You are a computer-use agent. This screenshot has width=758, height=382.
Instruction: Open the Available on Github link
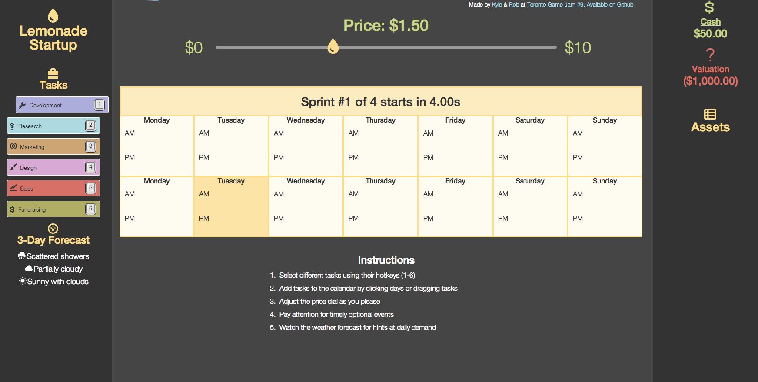coord(610,5)
